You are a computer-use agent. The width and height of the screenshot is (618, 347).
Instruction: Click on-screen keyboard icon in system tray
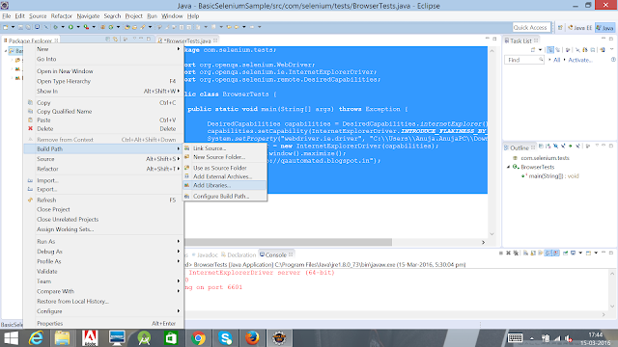point(515,338)
